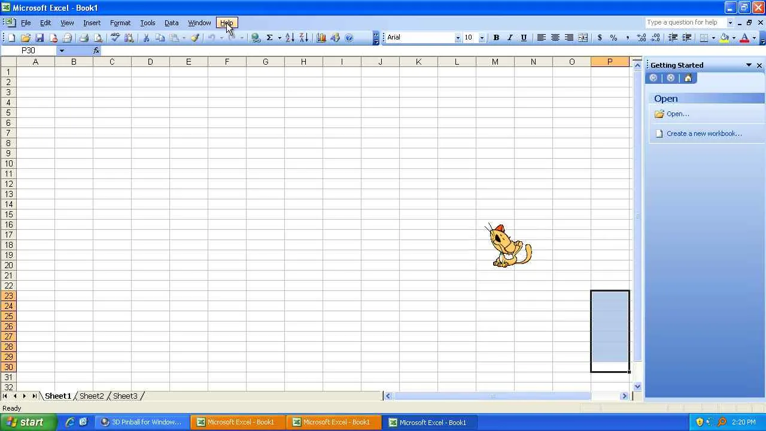Apply the yellow Fill Color bucket

(x=725, y=38)
